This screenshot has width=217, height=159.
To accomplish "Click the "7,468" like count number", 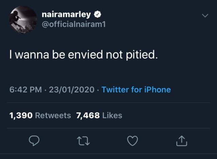I will 88,116.
